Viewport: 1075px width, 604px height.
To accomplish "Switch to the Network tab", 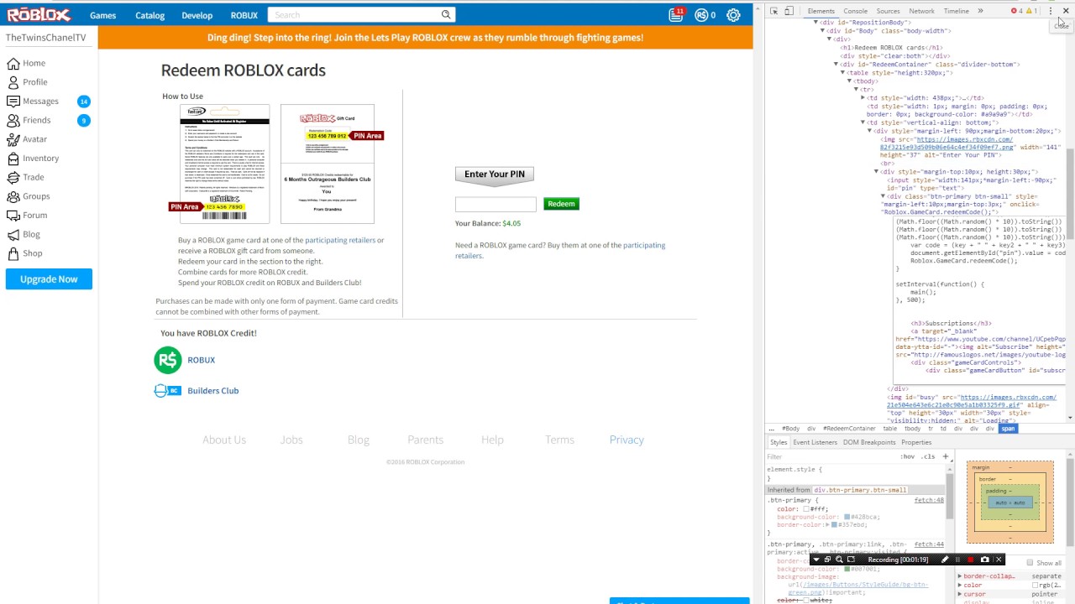I will click(921, 11).
